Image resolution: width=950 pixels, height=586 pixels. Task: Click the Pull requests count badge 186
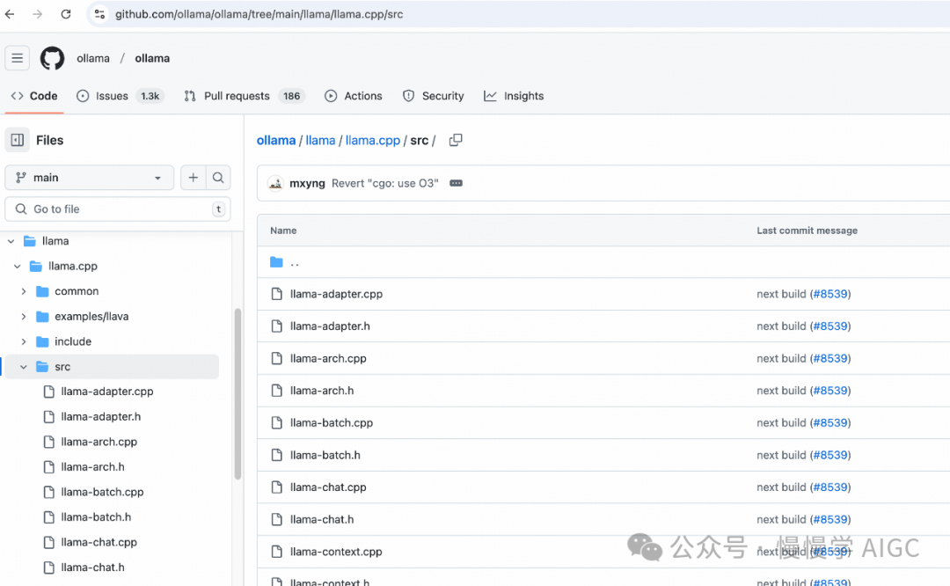291,96
